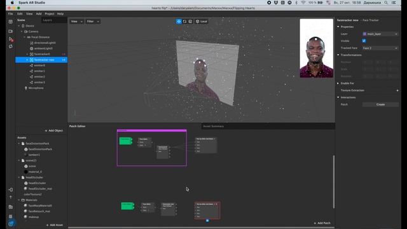Click the Add Asset button
407x229 pixels.
coord(54,225)
